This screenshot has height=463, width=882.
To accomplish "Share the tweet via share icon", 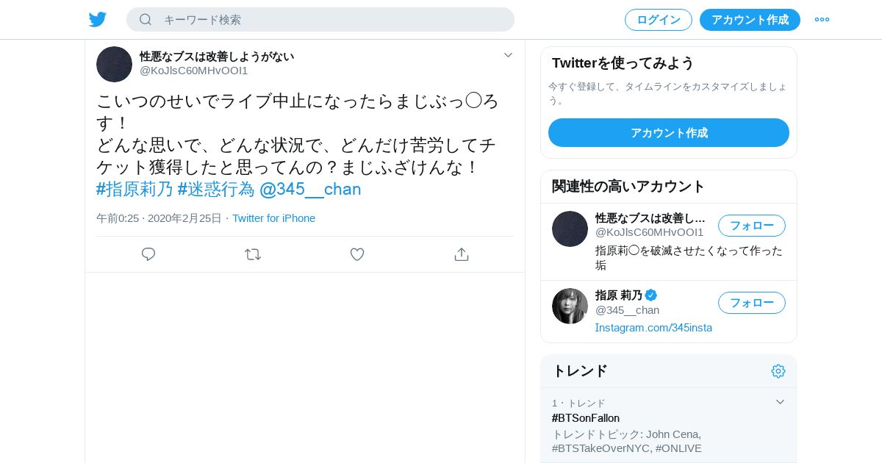I will (x=462, y=254).
